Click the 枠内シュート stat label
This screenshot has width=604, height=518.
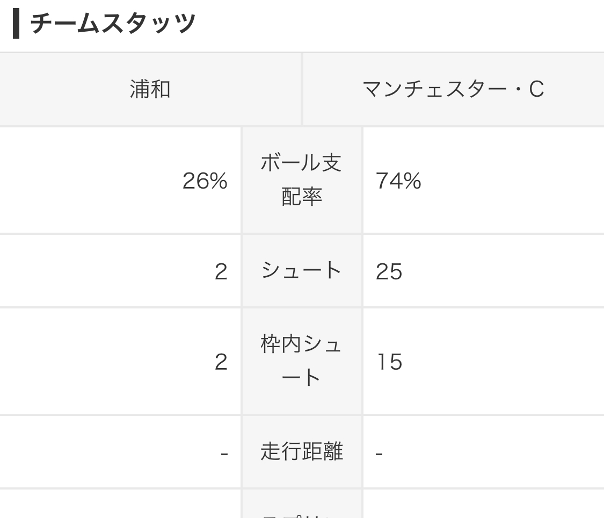(x=302, y=361)
